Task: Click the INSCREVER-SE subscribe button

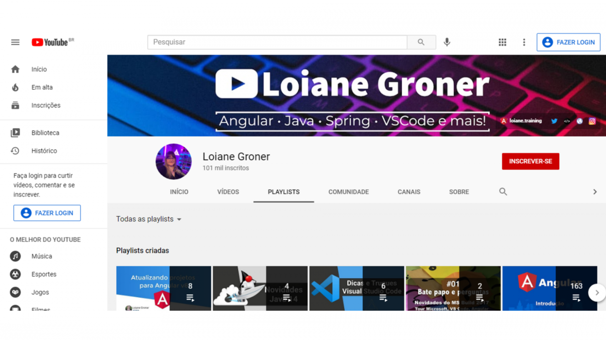Action: coord(530,161)
